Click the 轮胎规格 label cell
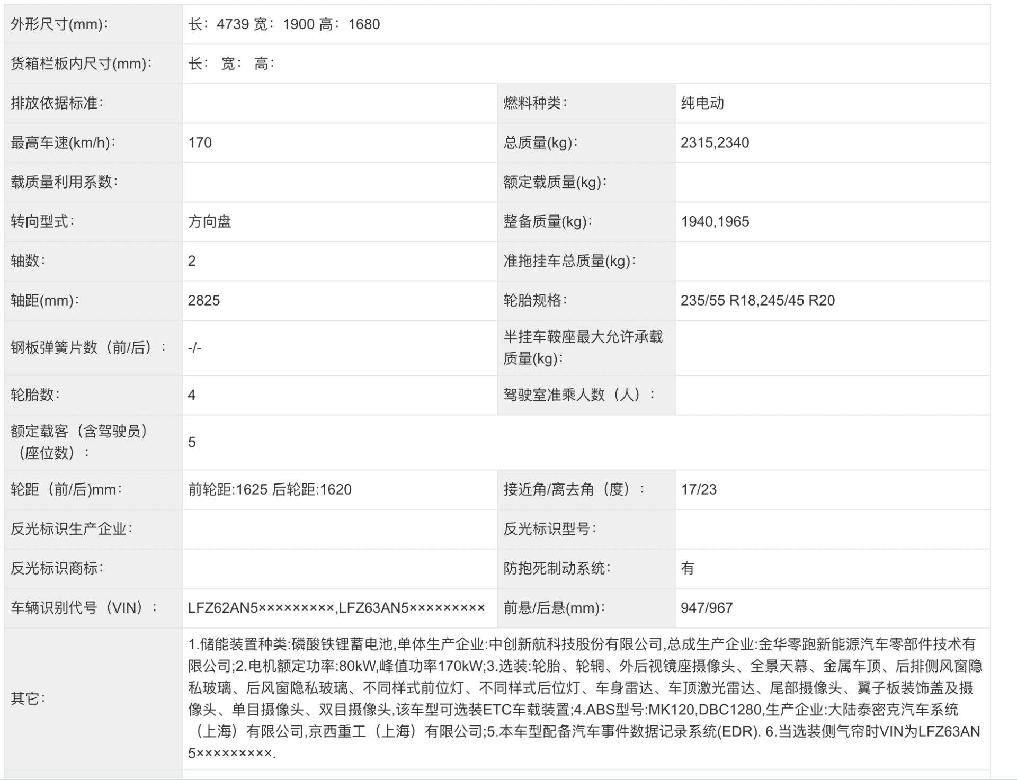Viewport: 1017px width, 780px height. pyautogui.click(x=535, y=300)
